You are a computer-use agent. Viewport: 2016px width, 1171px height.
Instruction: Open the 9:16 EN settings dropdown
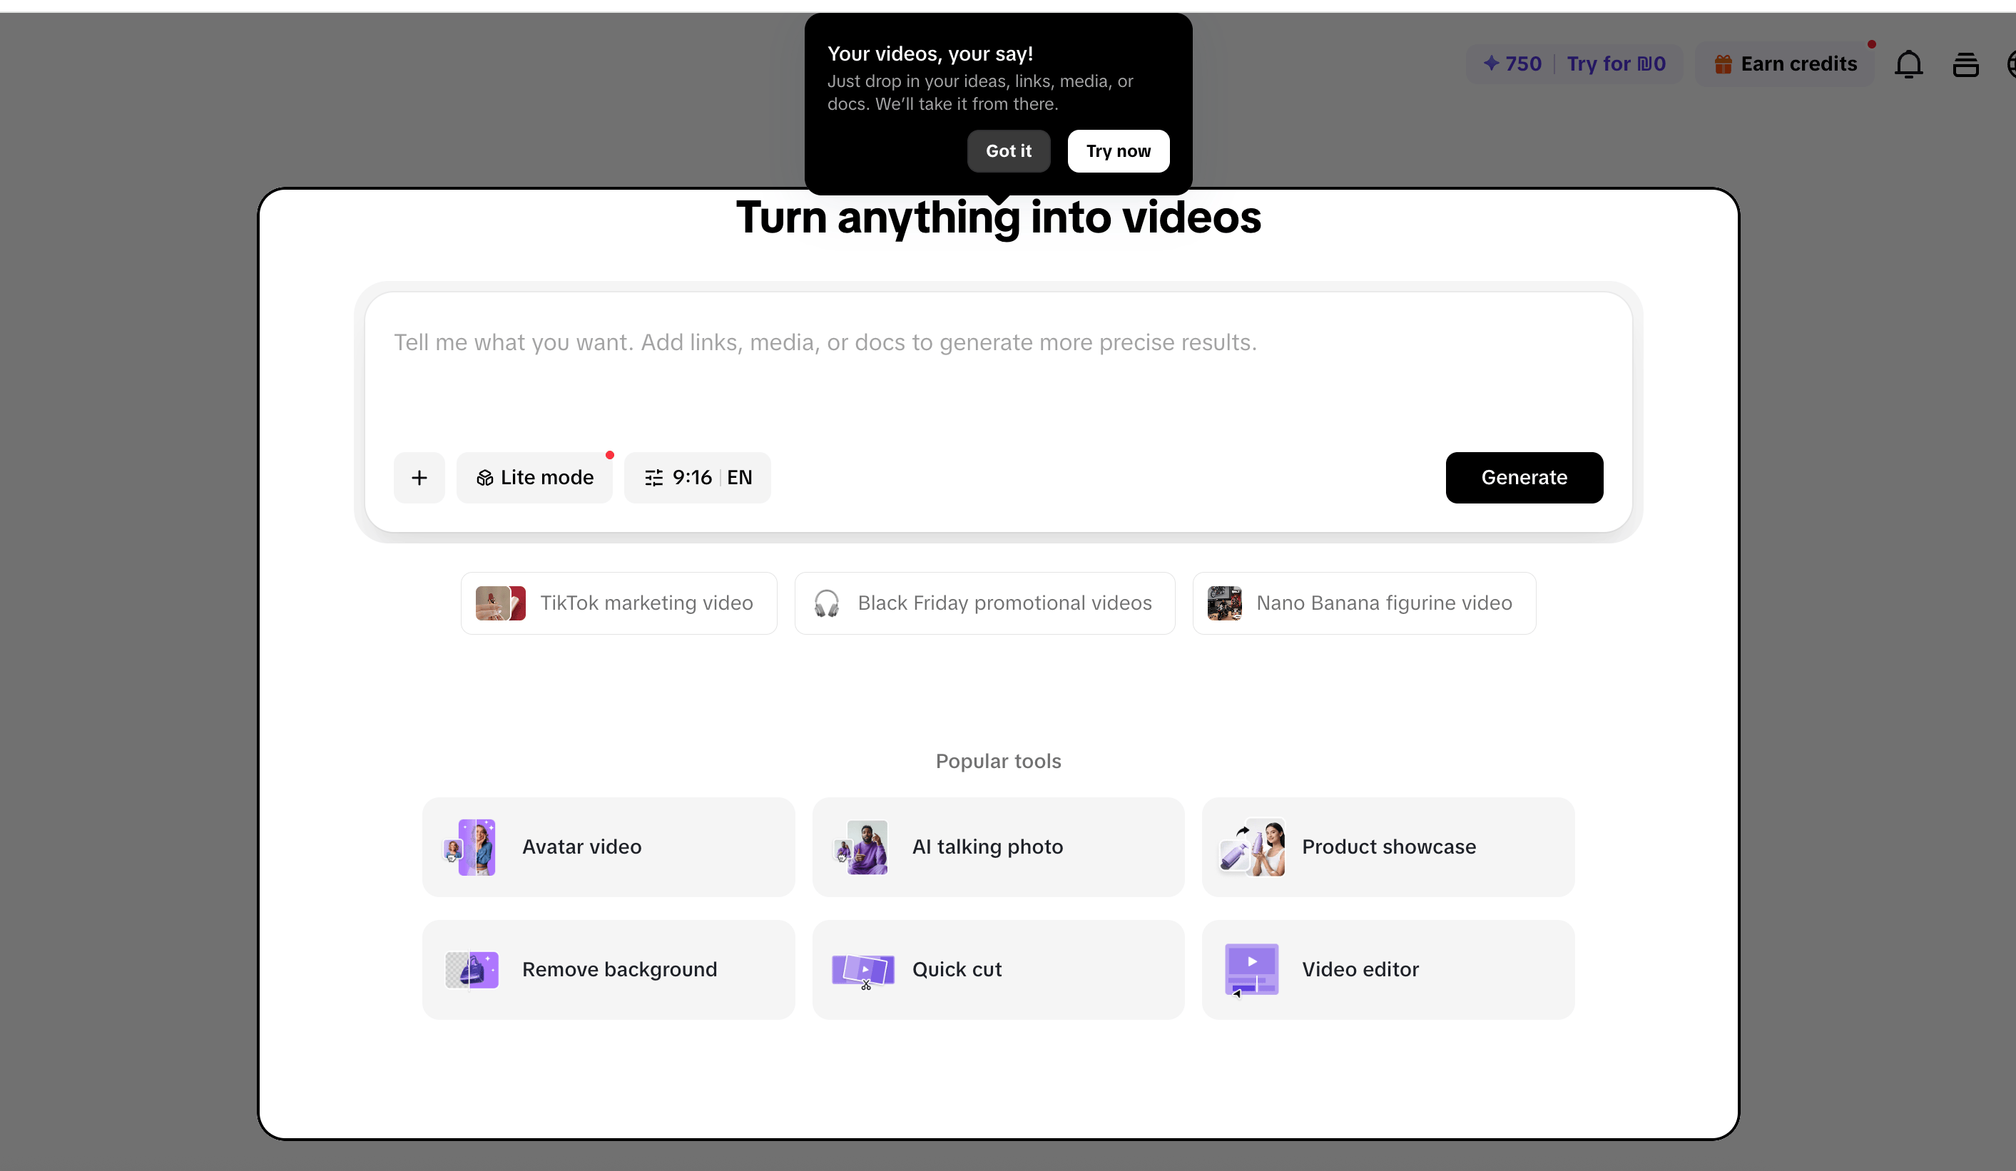697,478
